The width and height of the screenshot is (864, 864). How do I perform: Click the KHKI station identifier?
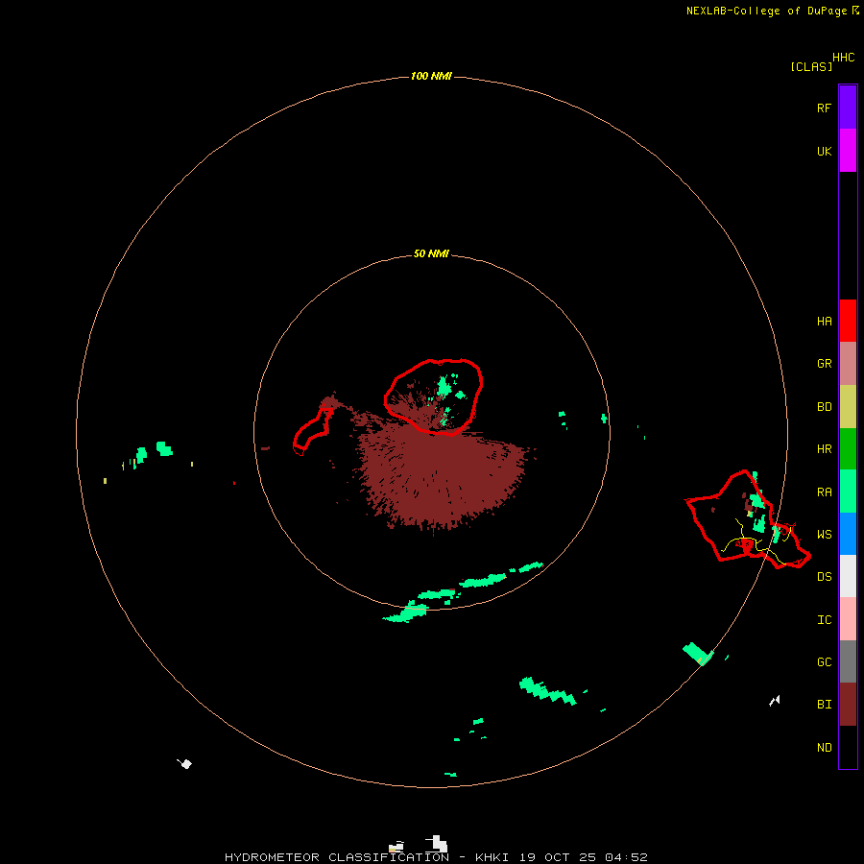coord(492,857)
